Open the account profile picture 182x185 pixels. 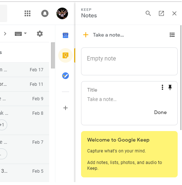[62, 13]
